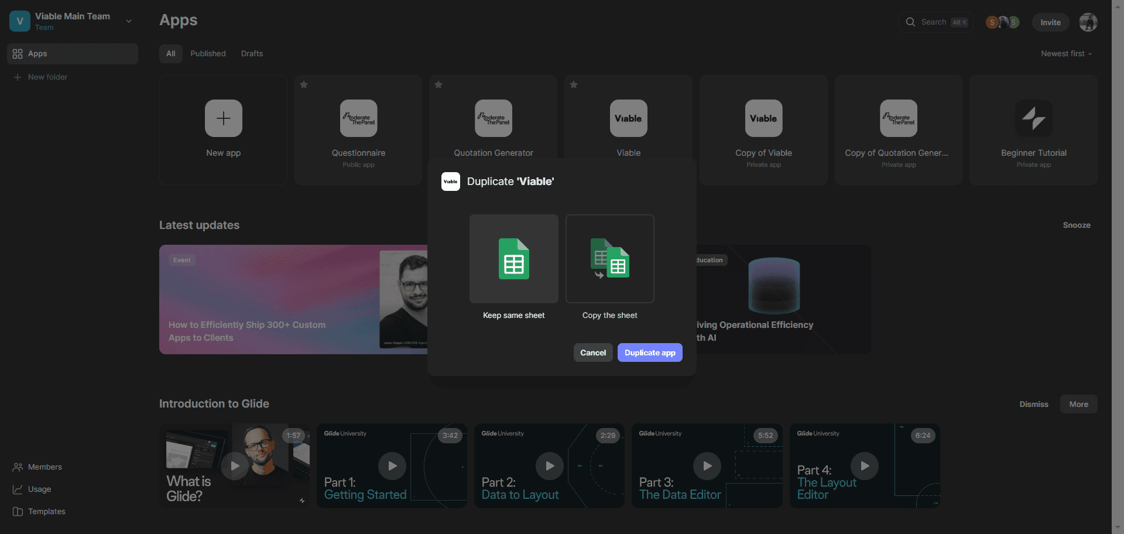Open the user profile avatar
The width and height of the screenshot is (1124, 534).
1088,22
